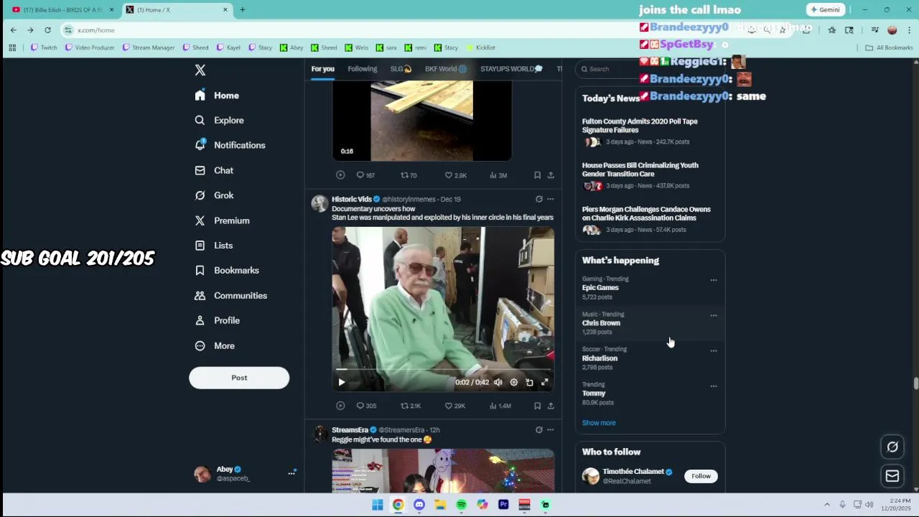Open Bookmarks in the sidebar
Viewport: 919px width, 517px height.
pyautogui.click(x=227, y=270)
